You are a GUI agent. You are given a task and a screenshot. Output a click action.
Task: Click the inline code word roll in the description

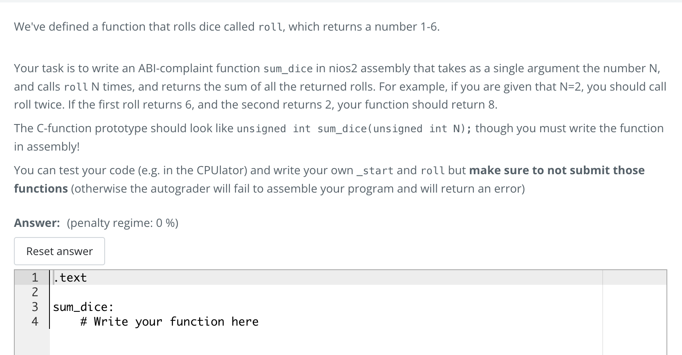(x=271, y=27)
